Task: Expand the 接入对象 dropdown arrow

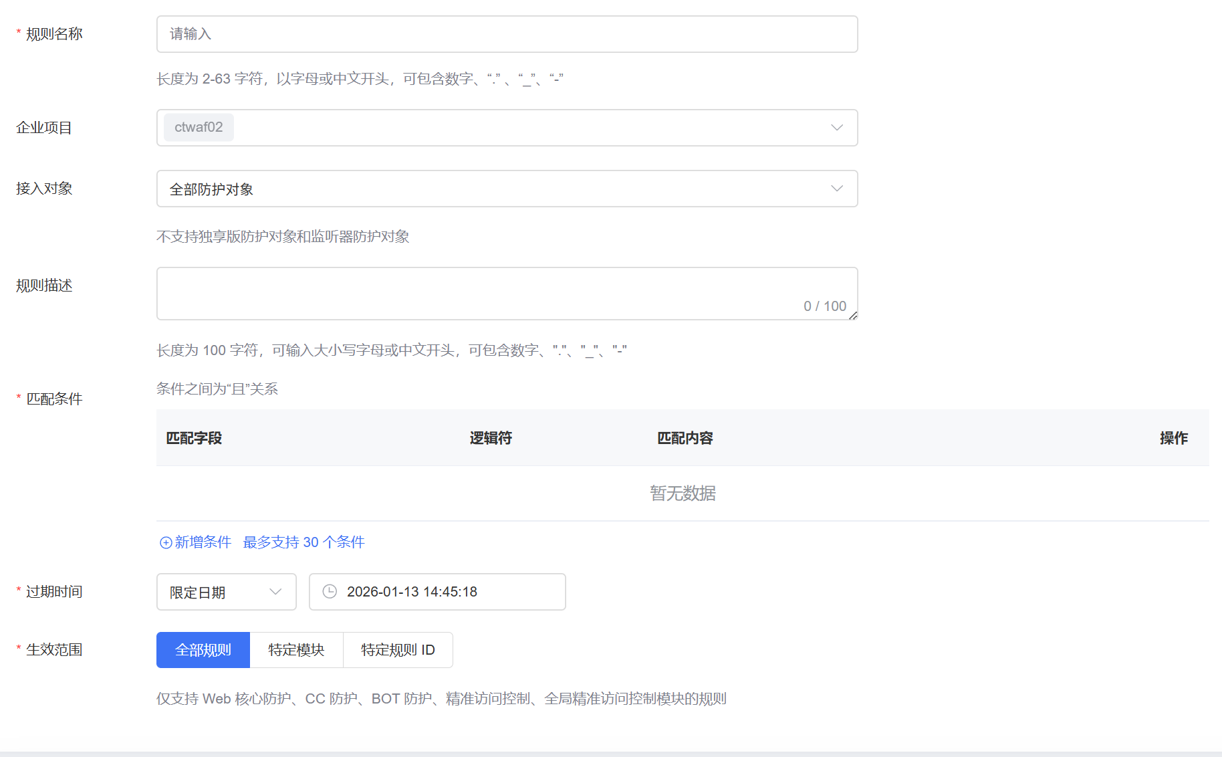Action: [836, 189]
